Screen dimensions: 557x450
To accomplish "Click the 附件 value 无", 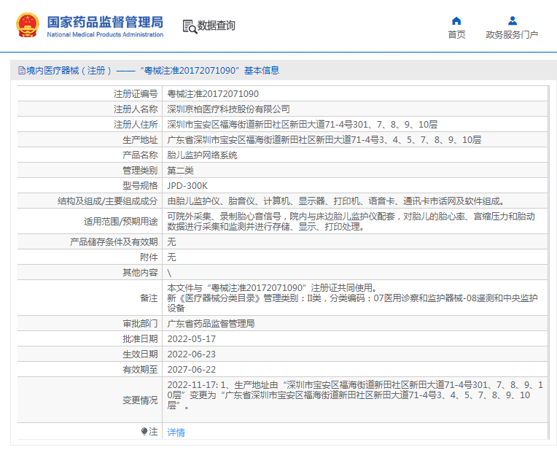I will click(171, 257).
